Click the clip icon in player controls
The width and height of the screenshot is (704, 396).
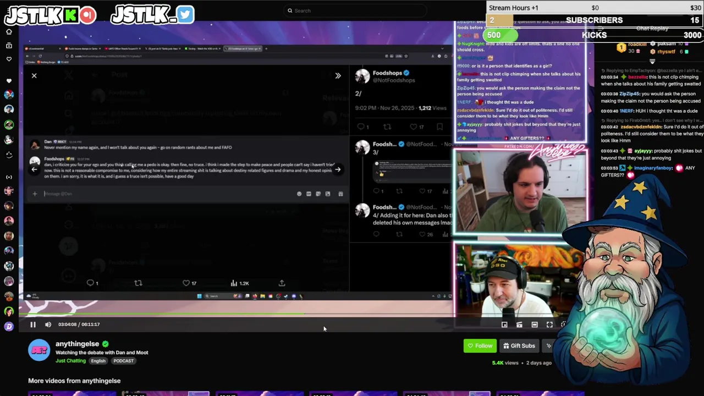pyautogui.click(x=519, y=324)
